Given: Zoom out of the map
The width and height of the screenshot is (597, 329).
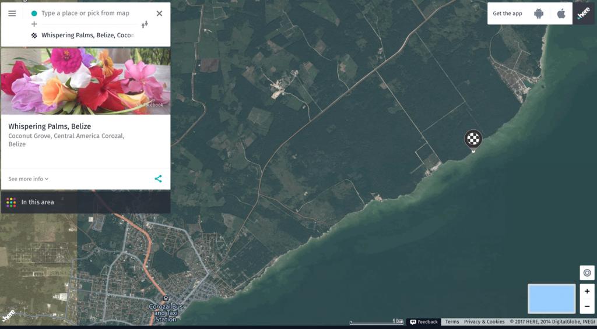Looking at the screenshot, I should pyautogui.click(x=587, y=306).
